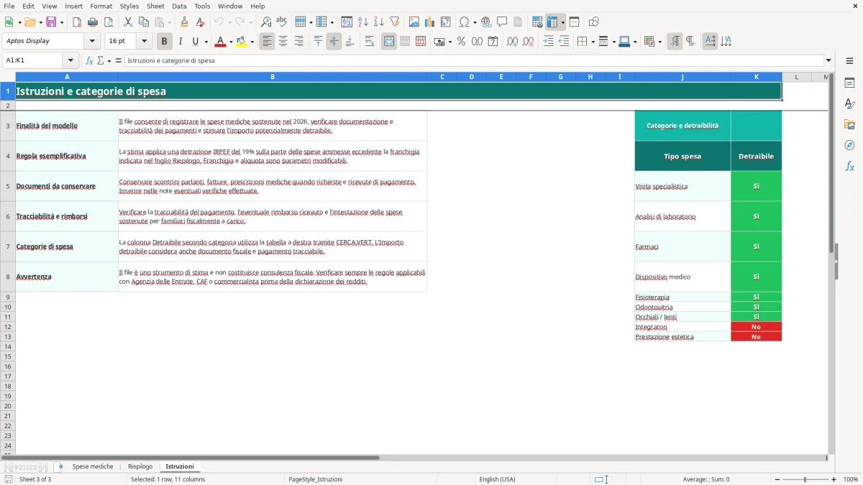The height and width of the screenshot is (485, 863).
Task: Export the sheet as PDF
Action: pos(77,22)
